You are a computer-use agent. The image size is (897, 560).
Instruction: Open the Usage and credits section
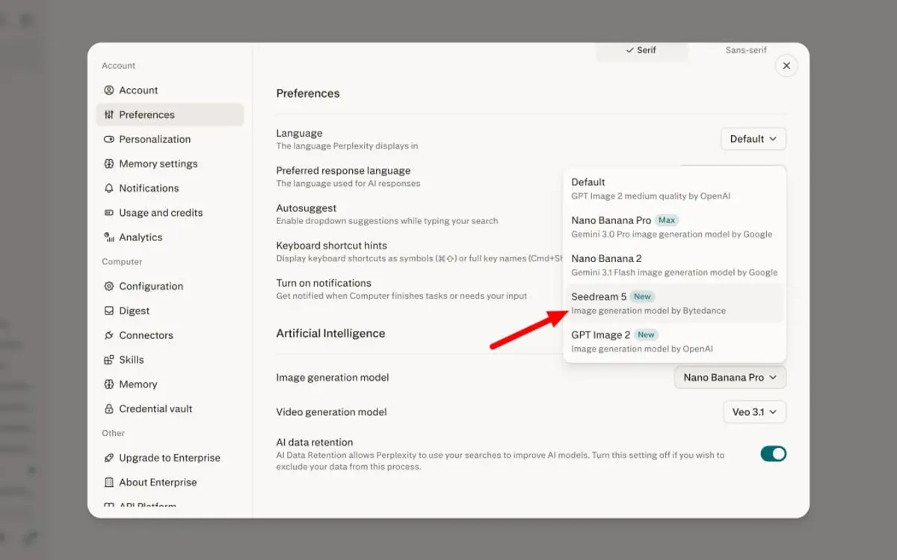pos(170,213)
